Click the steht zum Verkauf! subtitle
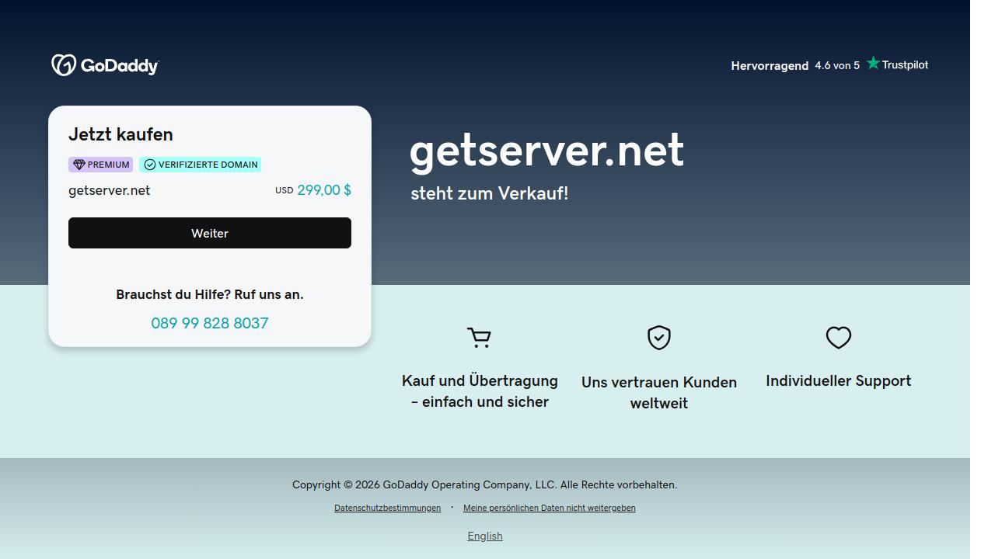The width and height of the screenshot is (995, 559). [x=490, y=193]
